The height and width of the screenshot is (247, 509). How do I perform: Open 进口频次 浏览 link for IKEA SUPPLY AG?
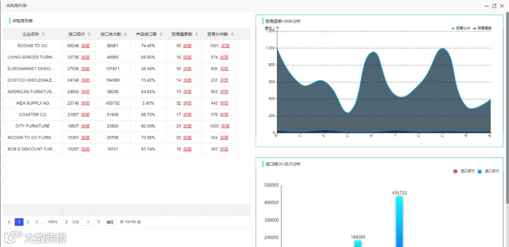click(85, 103)
